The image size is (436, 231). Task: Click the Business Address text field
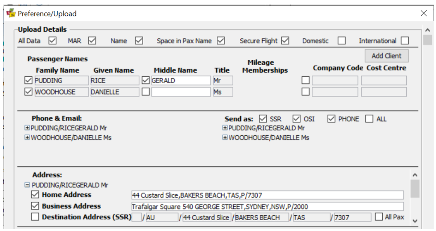click(268, 207)
